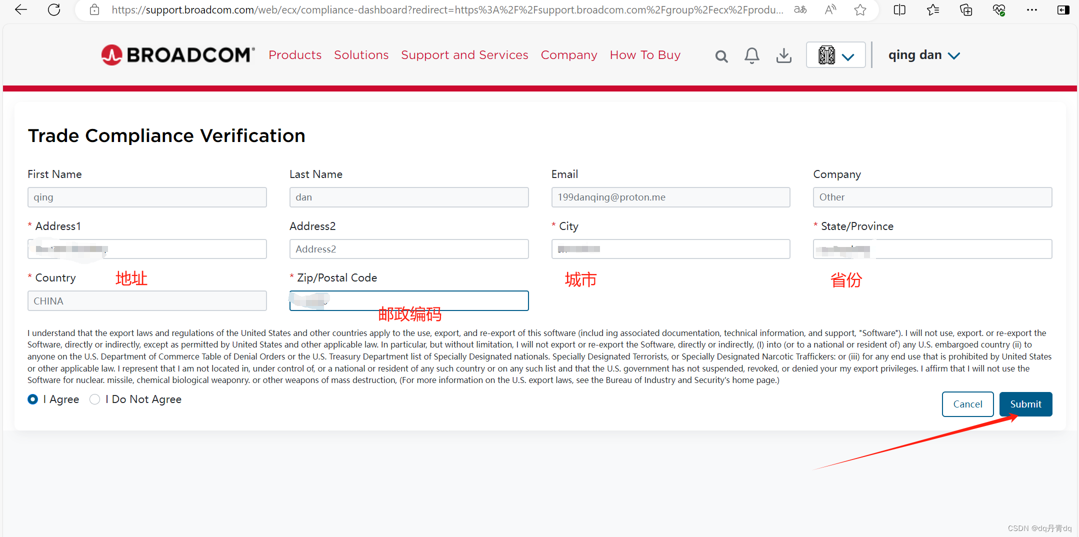
Task: Expand the qing dan user menu
Action: pos(924,55)
